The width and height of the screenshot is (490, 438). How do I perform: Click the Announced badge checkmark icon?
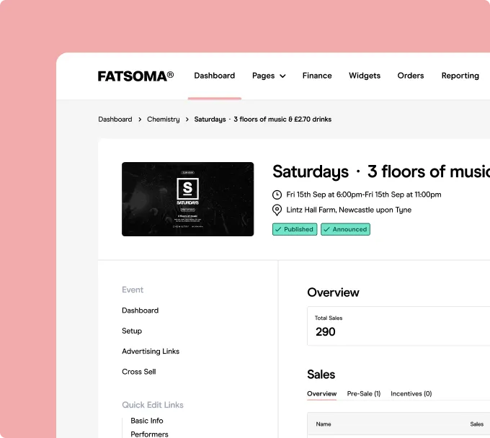tap(326, 229)
